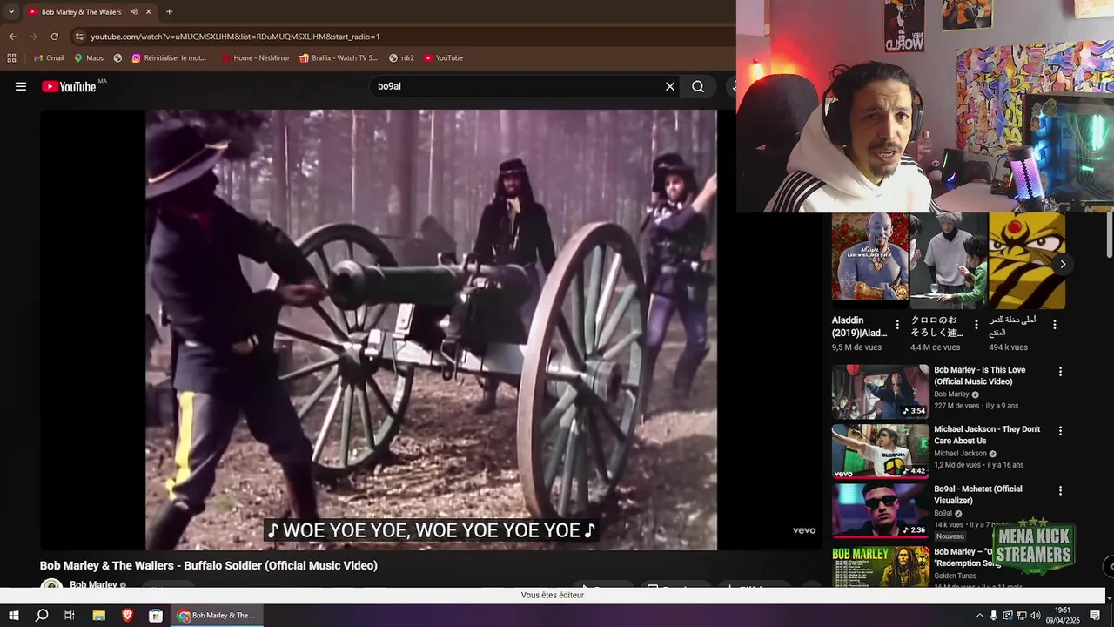View site information icon in address bar
Viewport: 1114px width, 627px height.
(79, 37)
